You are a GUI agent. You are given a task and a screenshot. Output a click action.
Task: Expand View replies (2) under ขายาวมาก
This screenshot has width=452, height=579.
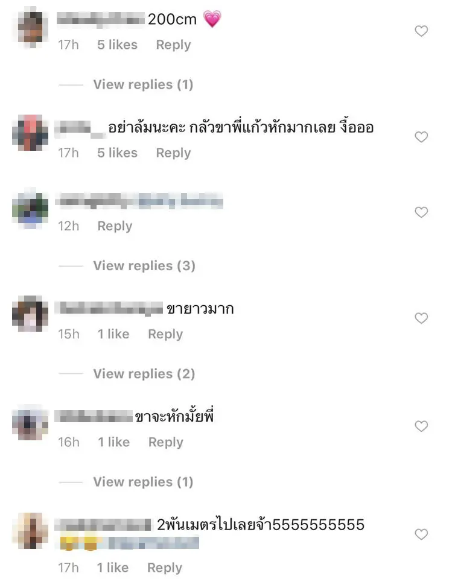click(x=144, y=374)
